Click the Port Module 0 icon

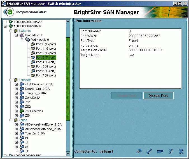(27, 40)
